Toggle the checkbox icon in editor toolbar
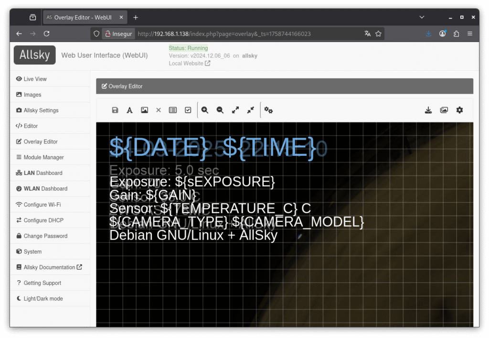489x338 pixels. point(188,110)
